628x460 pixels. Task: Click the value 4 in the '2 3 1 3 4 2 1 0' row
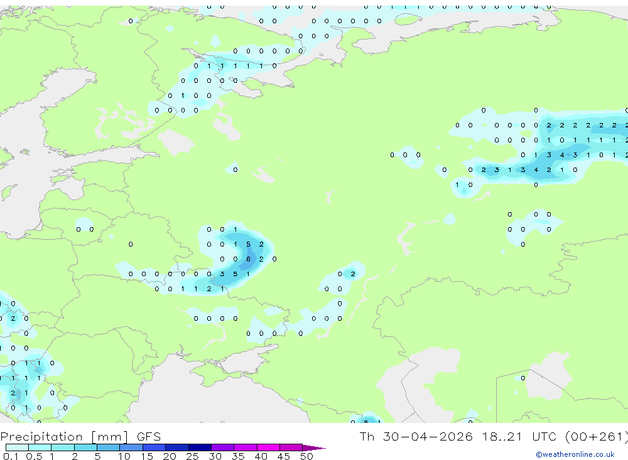click(536, 169)
